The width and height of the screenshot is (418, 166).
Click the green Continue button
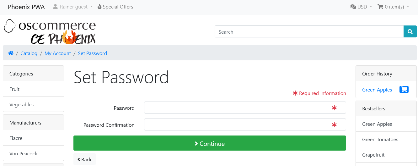click(x=210, y=143)
